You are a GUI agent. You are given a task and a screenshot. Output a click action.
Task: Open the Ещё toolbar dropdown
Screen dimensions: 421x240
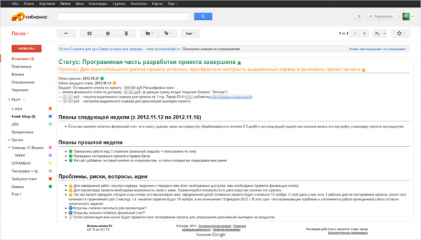point(190,33)
